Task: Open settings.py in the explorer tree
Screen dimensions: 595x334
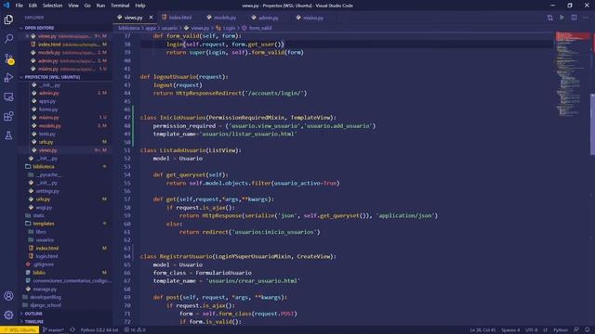Action: [47, 191]
